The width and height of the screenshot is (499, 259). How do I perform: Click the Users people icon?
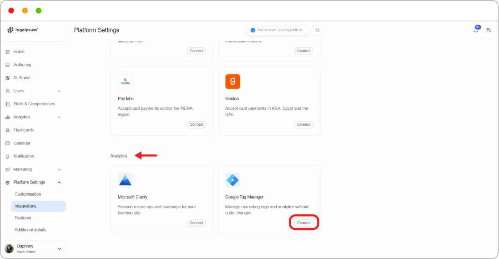click(7, 91)
